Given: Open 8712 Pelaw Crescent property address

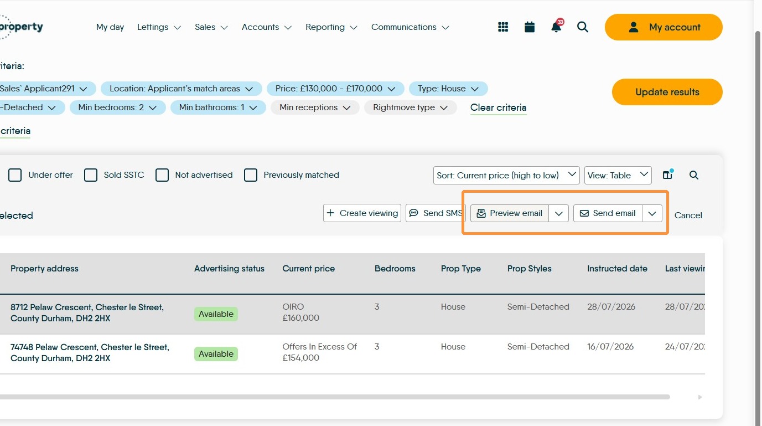Looking at the screenshot, I should pyautogui.click(x=87, y=313).
